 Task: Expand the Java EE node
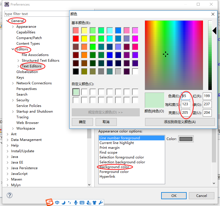[8, 163]
